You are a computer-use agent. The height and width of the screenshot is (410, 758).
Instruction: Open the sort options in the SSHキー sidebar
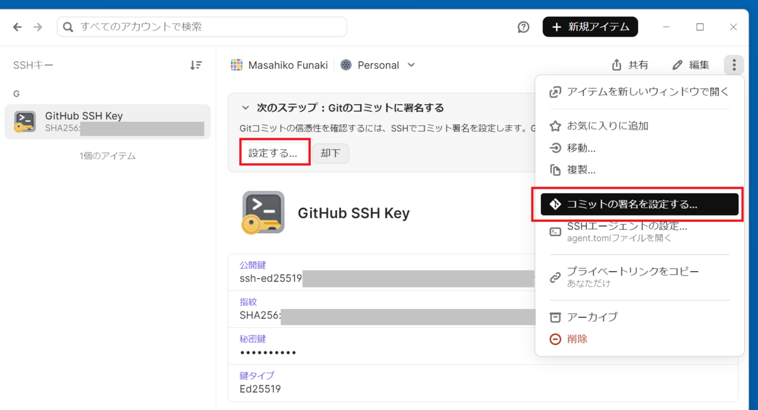pos(196,64)
